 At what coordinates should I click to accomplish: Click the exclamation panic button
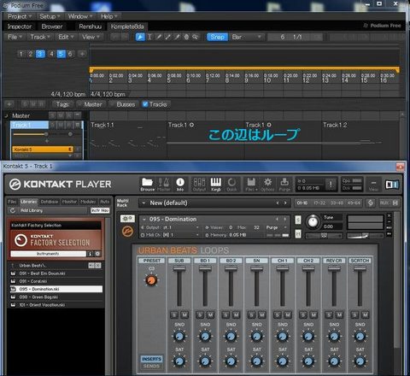(x=331, y=185)
